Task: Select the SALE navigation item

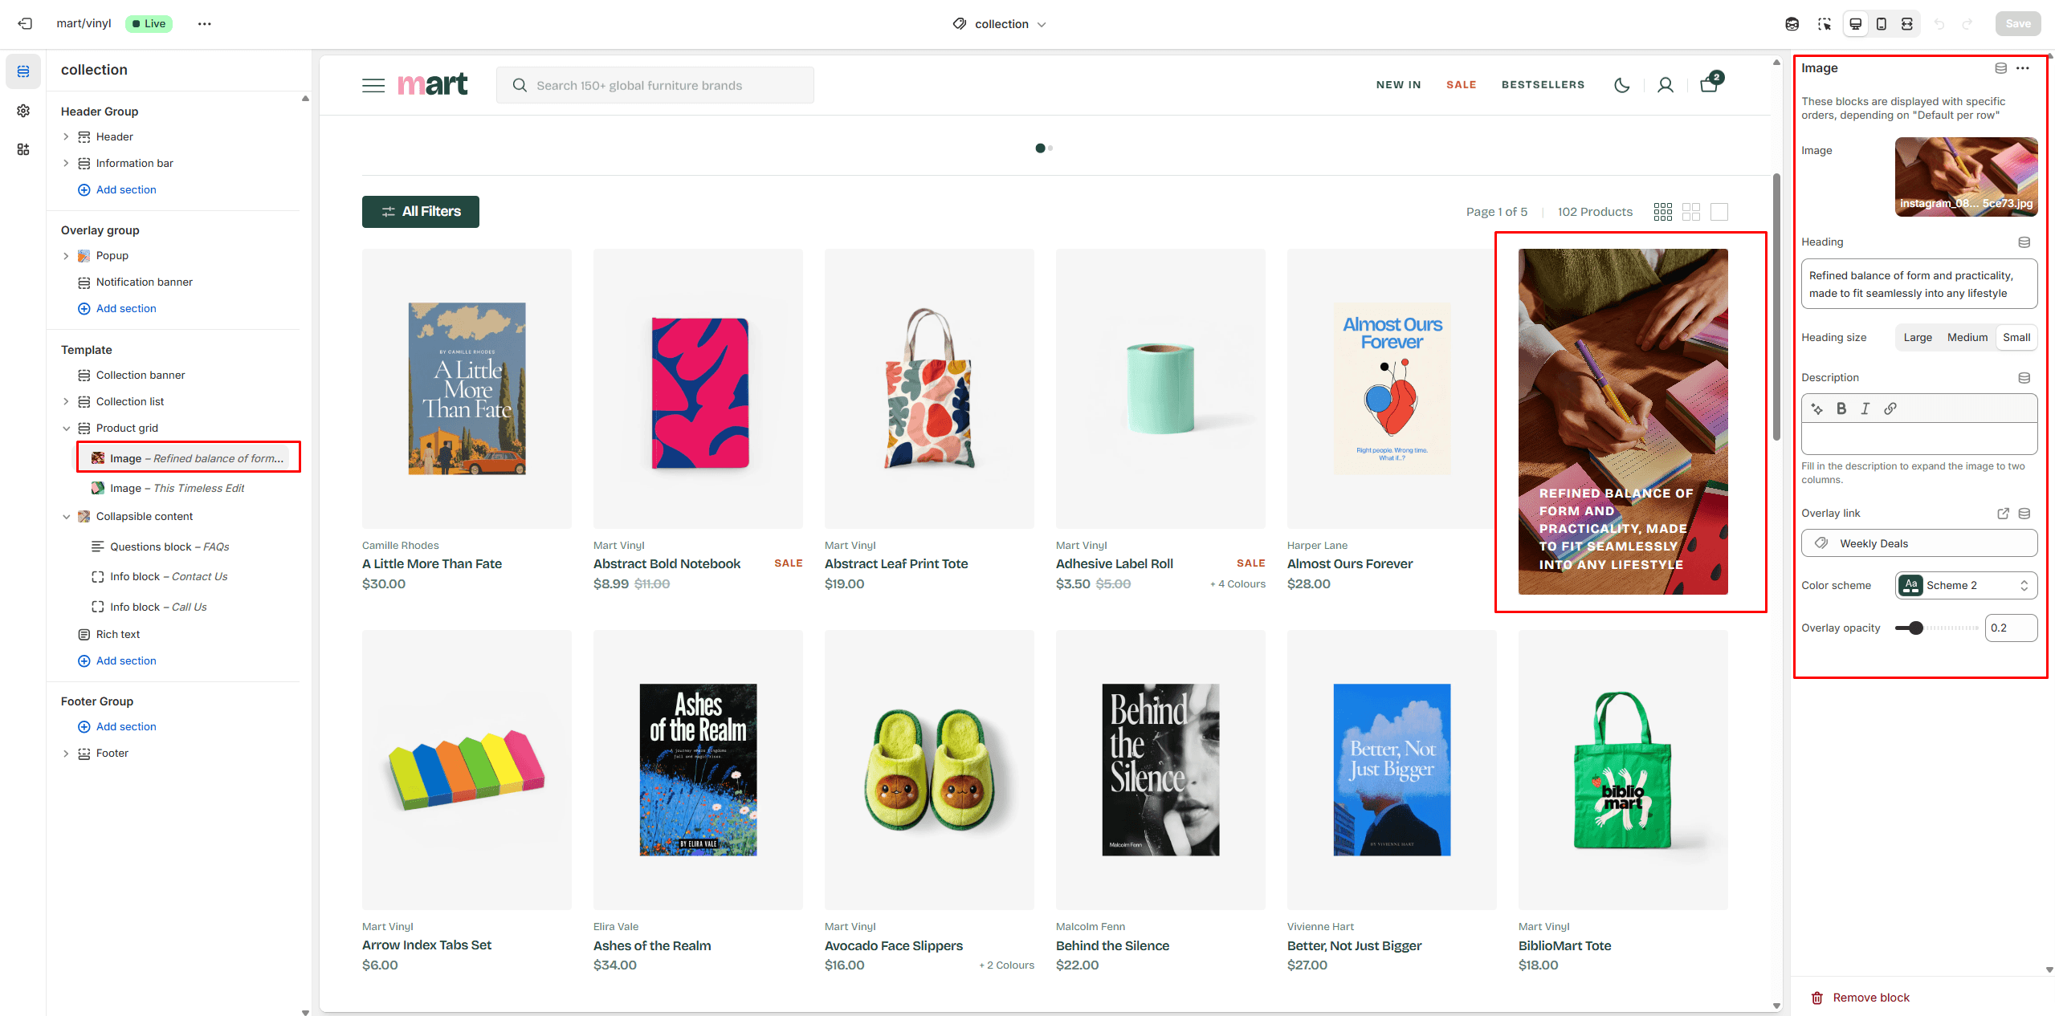Action: pos(1461,85)
